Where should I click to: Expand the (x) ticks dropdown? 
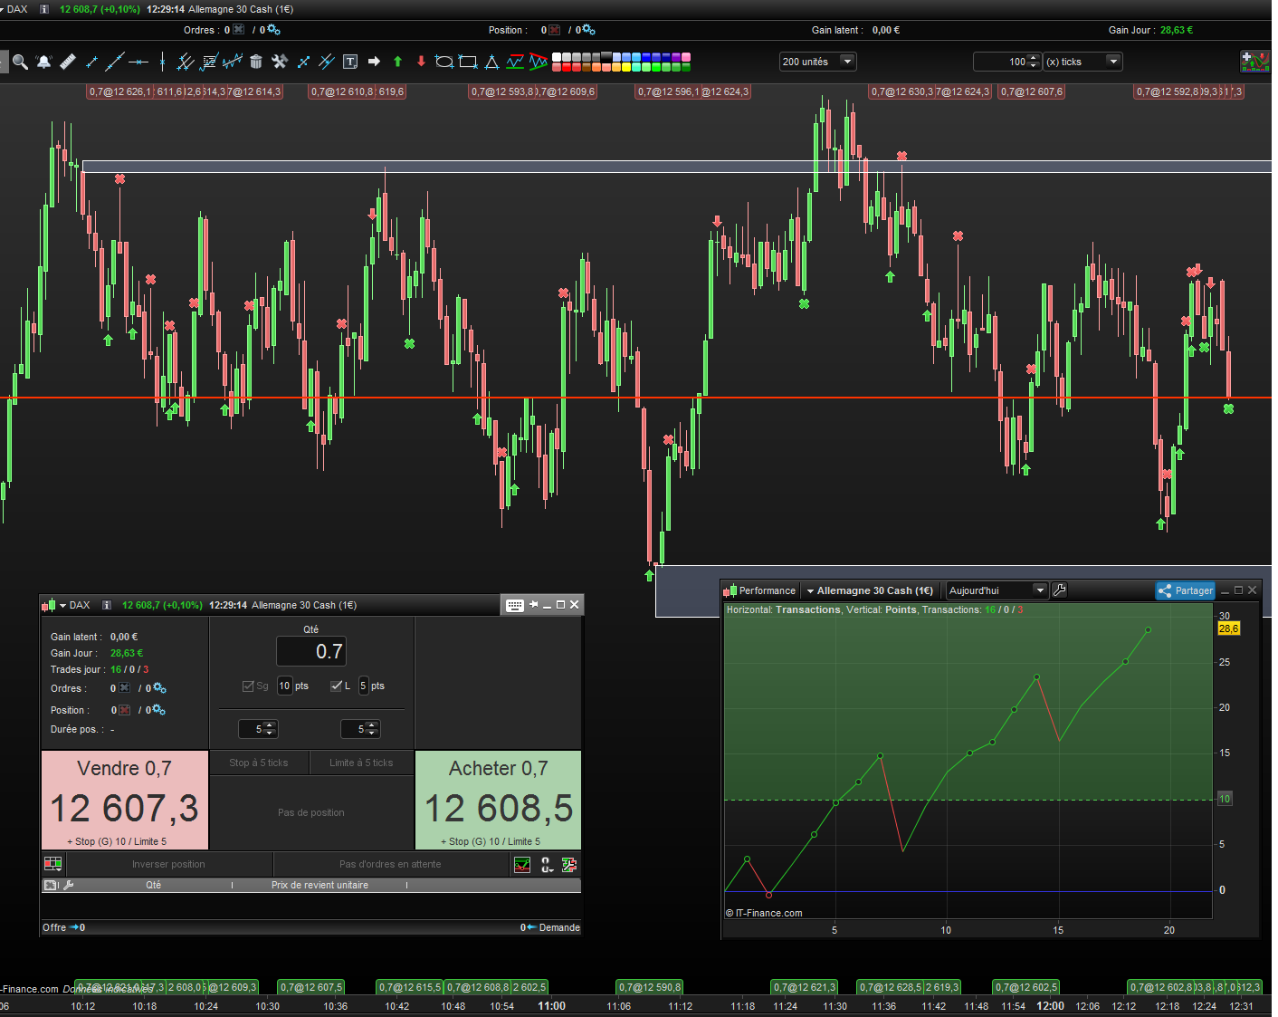[x=1082, y=62]
